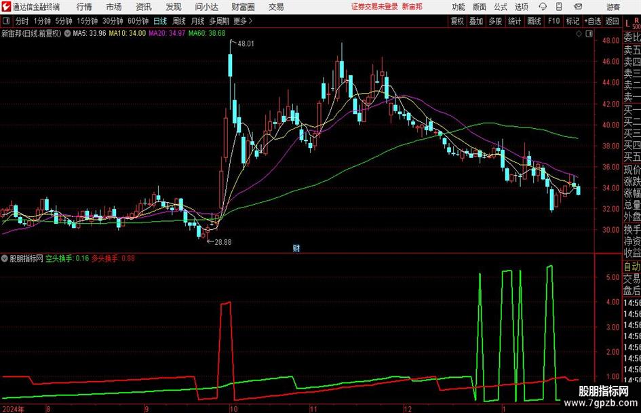641x413 pixels.
Task: Select the 日线 daily period tab
Action: 160,21
